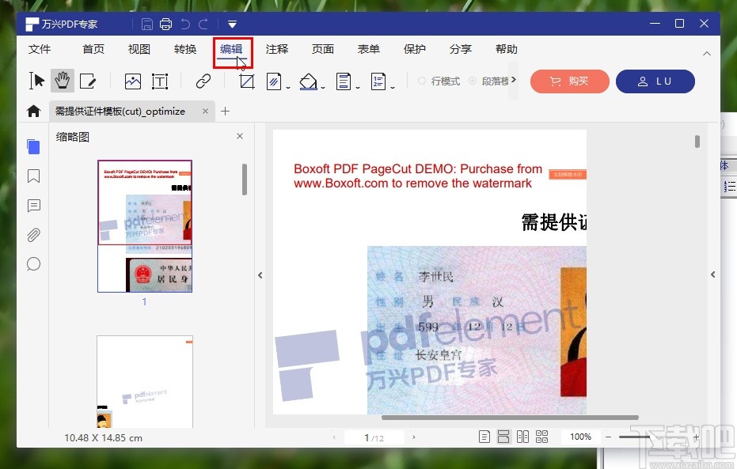This screenshot has width=737, height=469.
Task: Select the add text box tool
Action: tap(160, 80)
